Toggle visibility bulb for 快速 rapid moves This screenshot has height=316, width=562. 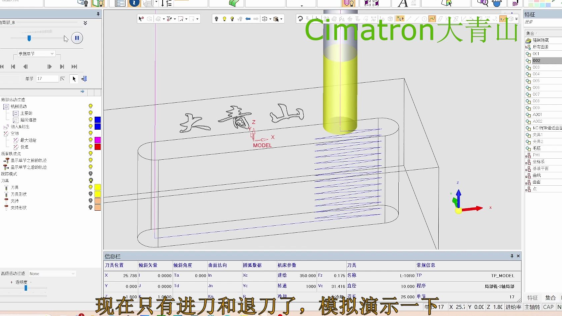[90, 147]
